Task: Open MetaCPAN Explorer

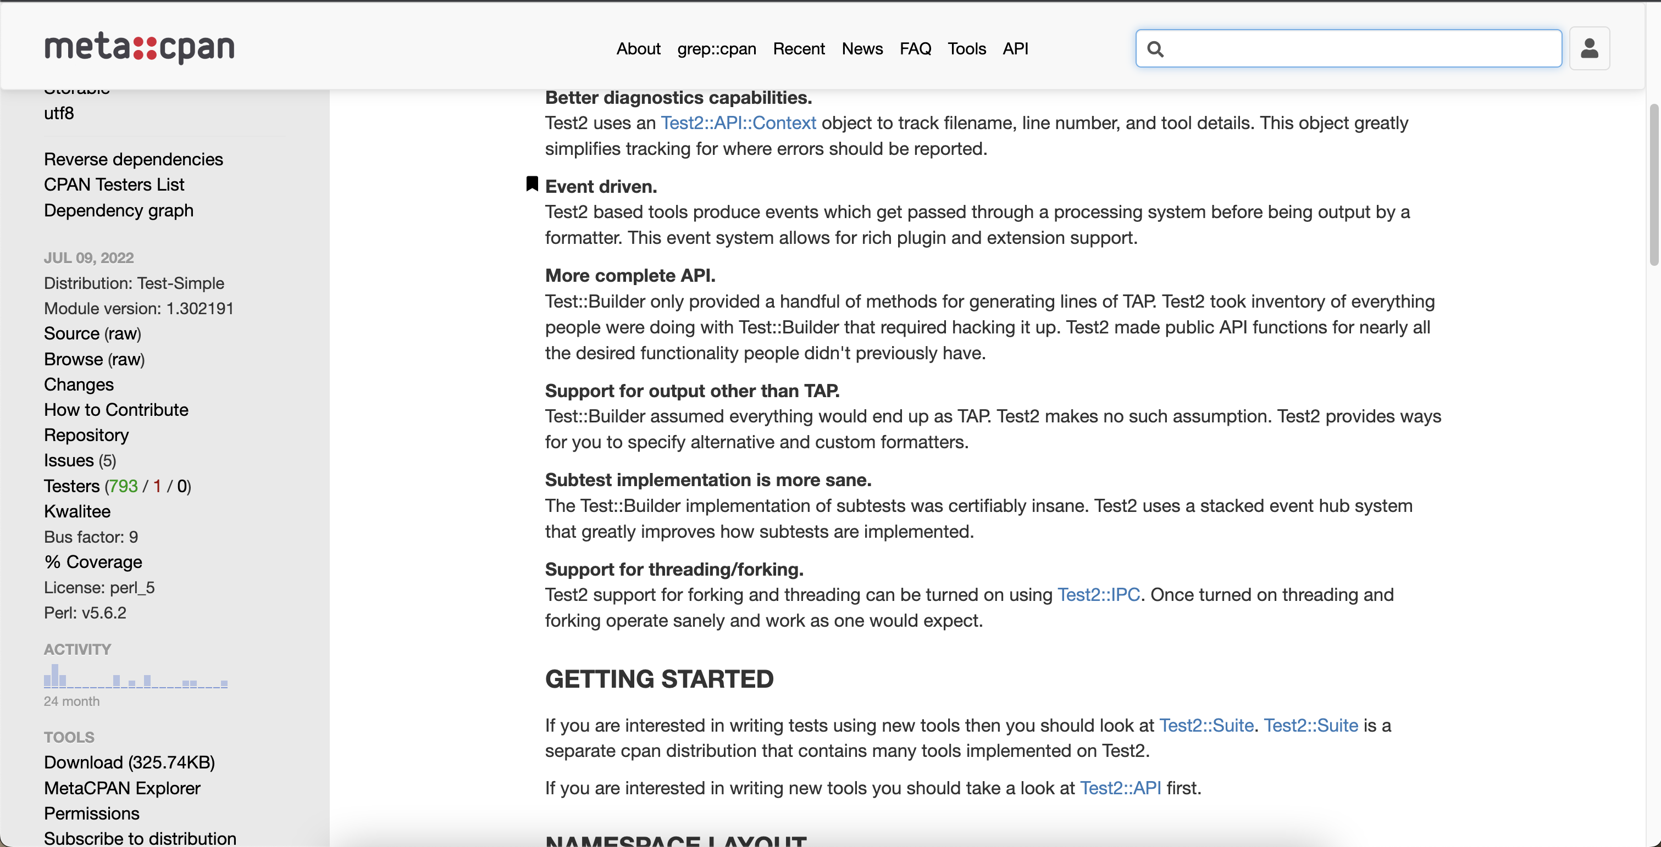Action: tap(122, 788)
